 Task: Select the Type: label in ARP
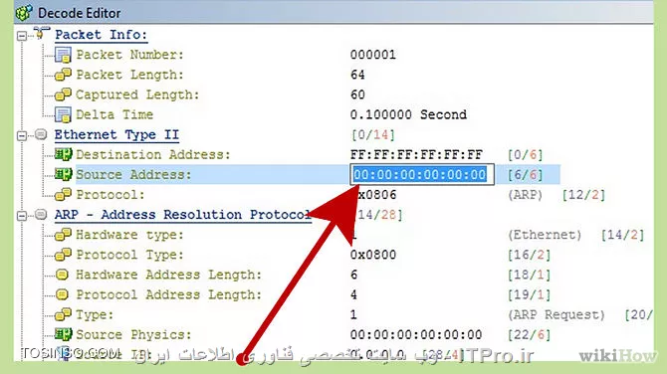point(95,314)
